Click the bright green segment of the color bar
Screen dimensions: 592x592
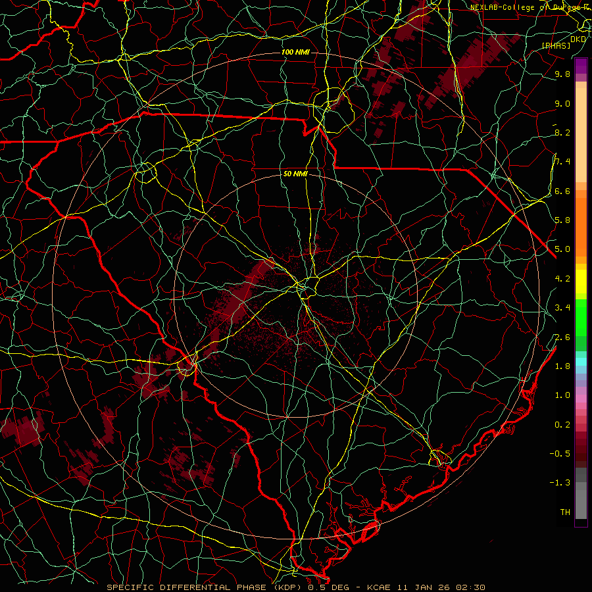[x=581, y=318]
